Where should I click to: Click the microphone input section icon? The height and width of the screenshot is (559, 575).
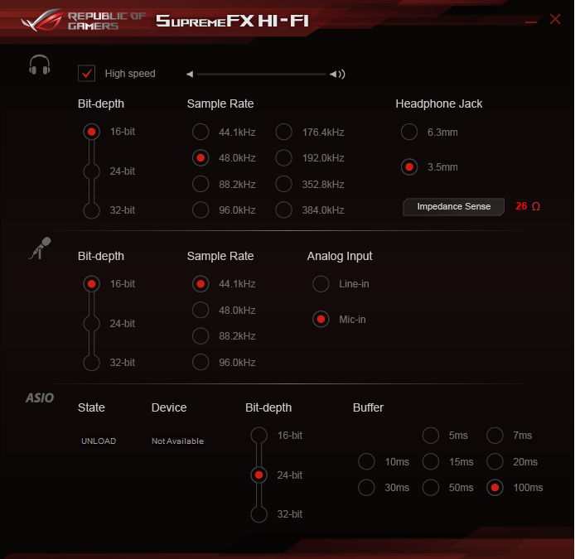tap(40, 248)
